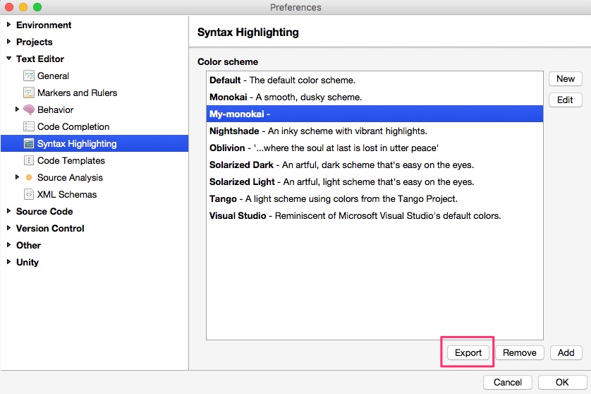Select Code Templates in sidebar
Image resolution: width=591 pixels, height=394 pixels.
pos(71,161)
